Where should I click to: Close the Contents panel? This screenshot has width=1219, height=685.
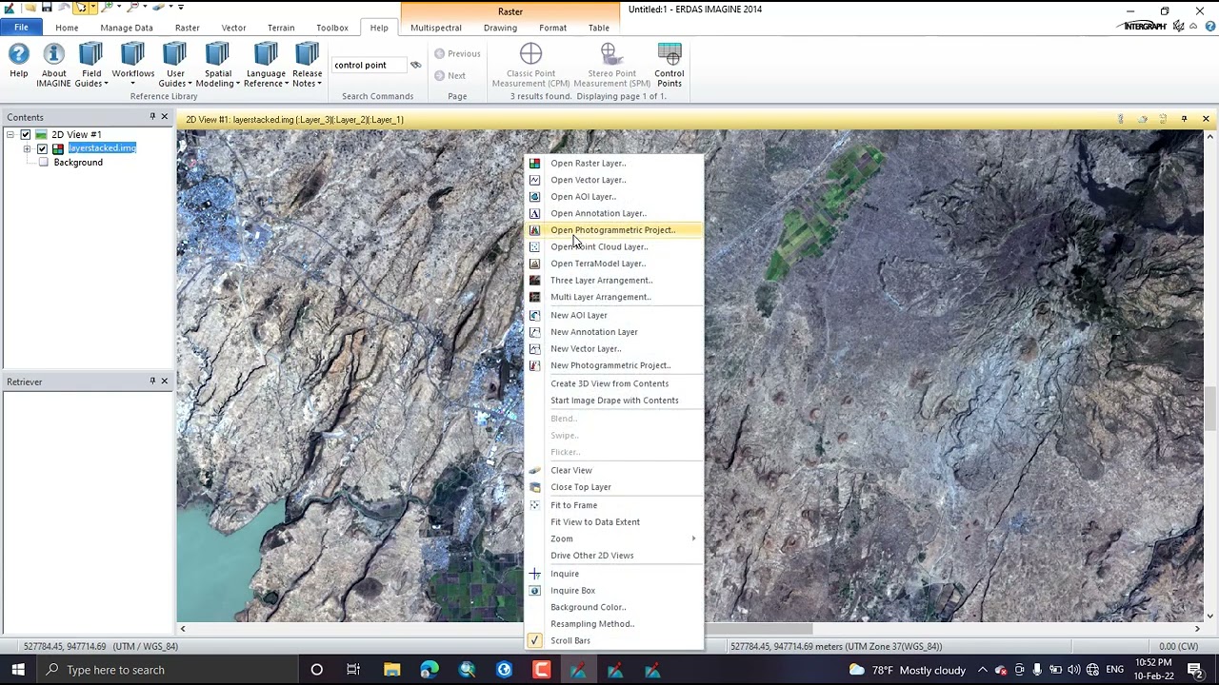[164, 117]
